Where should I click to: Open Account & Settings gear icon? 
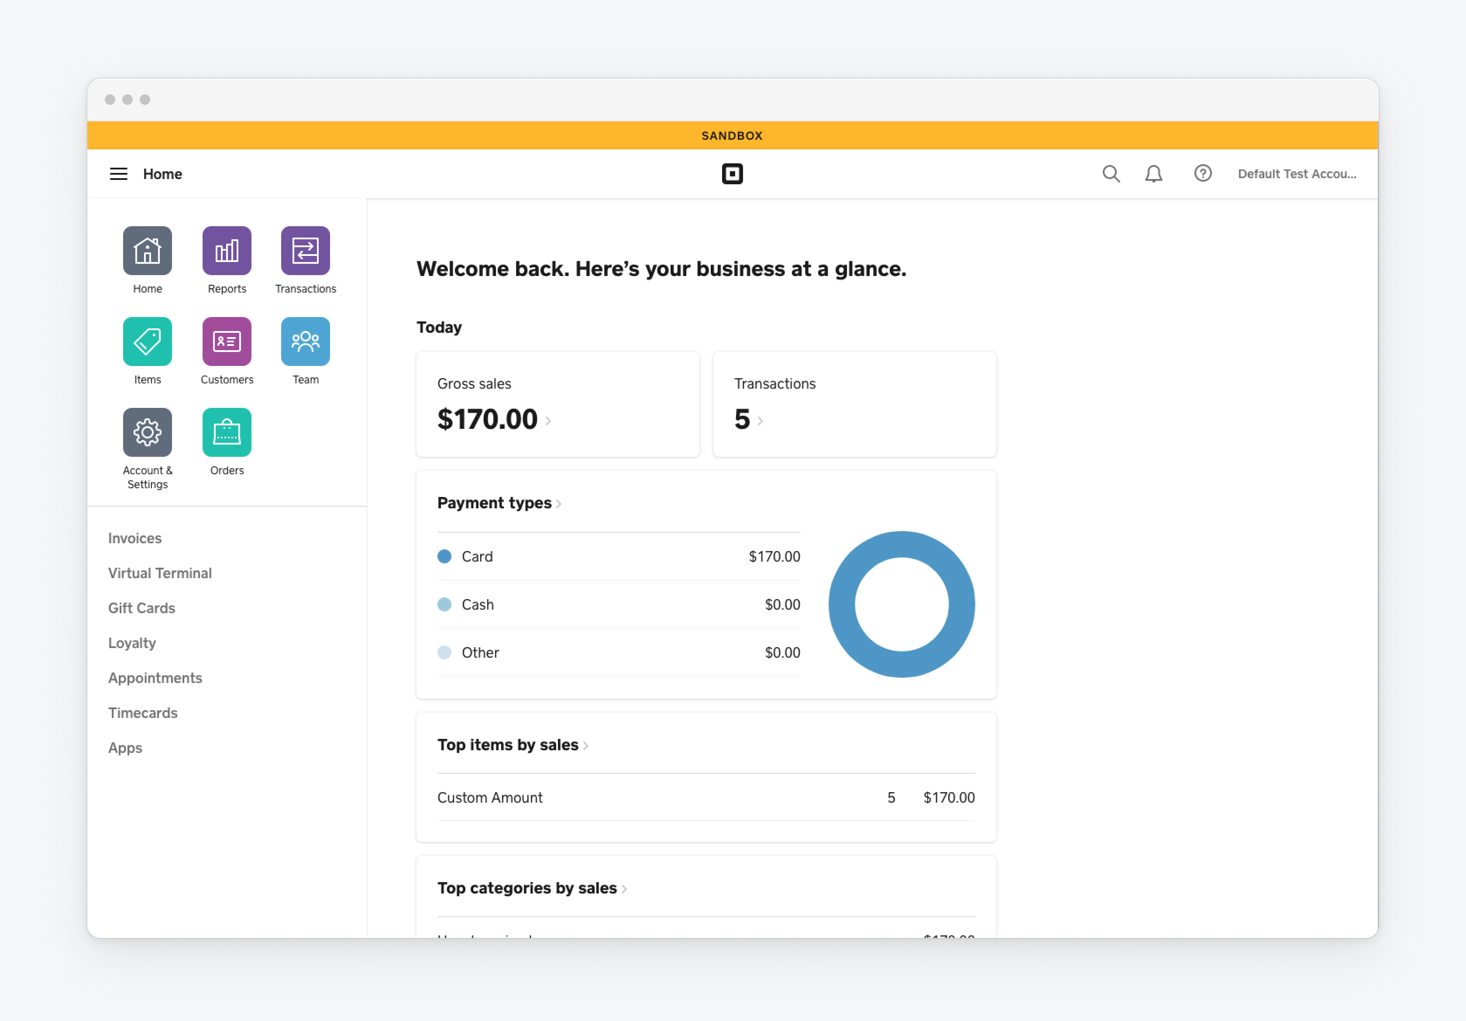tap(148, 432)
